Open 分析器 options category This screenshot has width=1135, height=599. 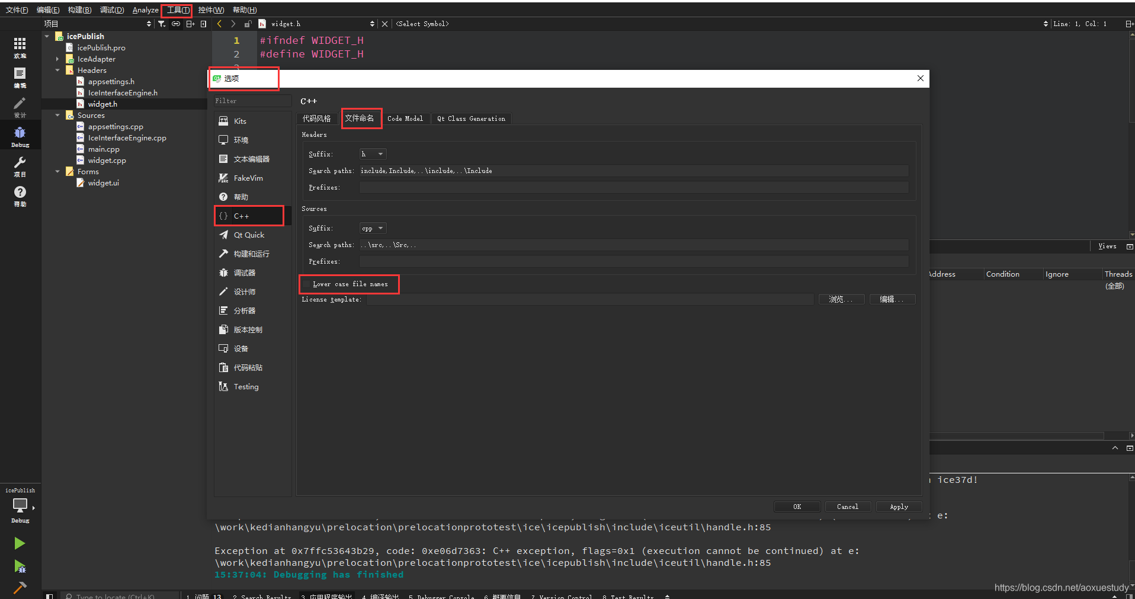252,310
